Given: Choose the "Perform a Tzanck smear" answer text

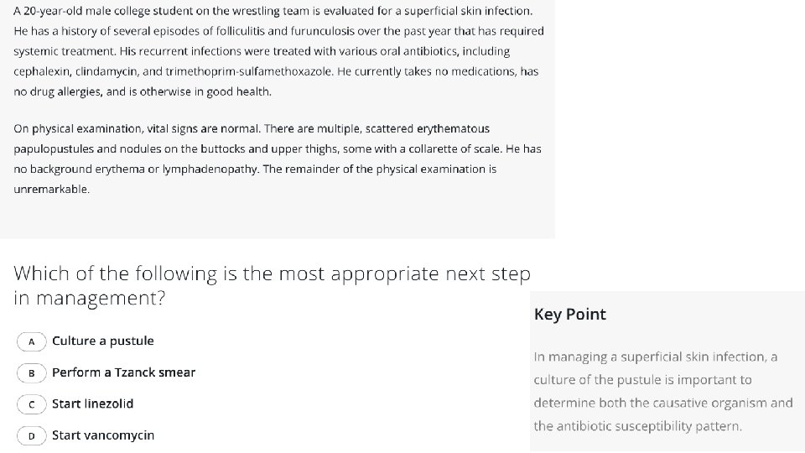Looking at the screenshot, I should click(x=123, y=372).
